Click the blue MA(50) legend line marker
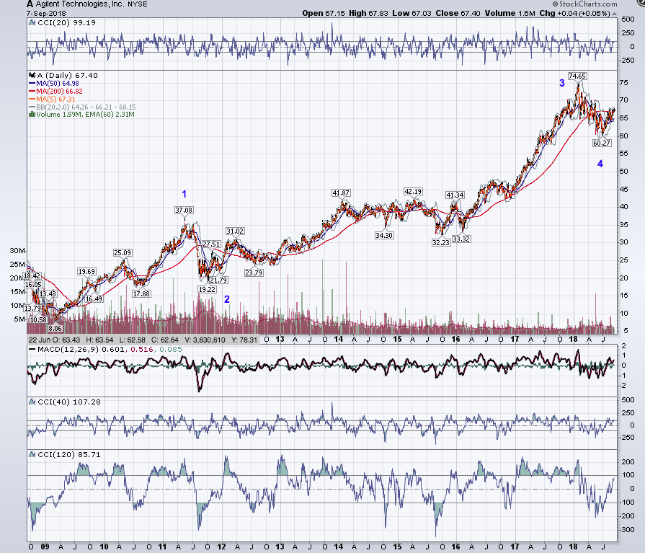This screenshot has width=645, height=553. click(x=32, y=84)
